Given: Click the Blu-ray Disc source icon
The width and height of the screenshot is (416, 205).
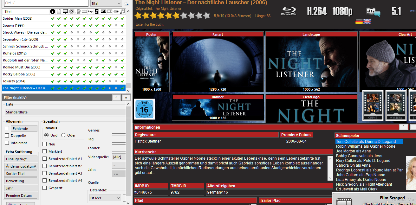Looking at the screenshot, I should pyautogui.click(x=289, y=11).
